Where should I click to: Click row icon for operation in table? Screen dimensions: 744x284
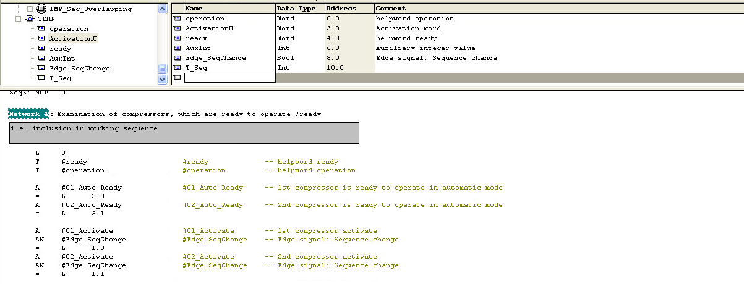177,19
